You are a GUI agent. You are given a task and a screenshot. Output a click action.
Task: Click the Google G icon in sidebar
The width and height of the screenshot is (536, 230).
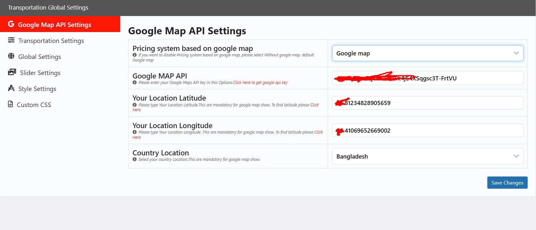(x=11, y=24)
